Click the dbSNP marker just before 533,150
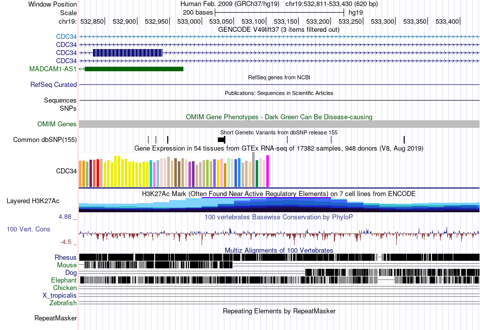 click(287, 139)
